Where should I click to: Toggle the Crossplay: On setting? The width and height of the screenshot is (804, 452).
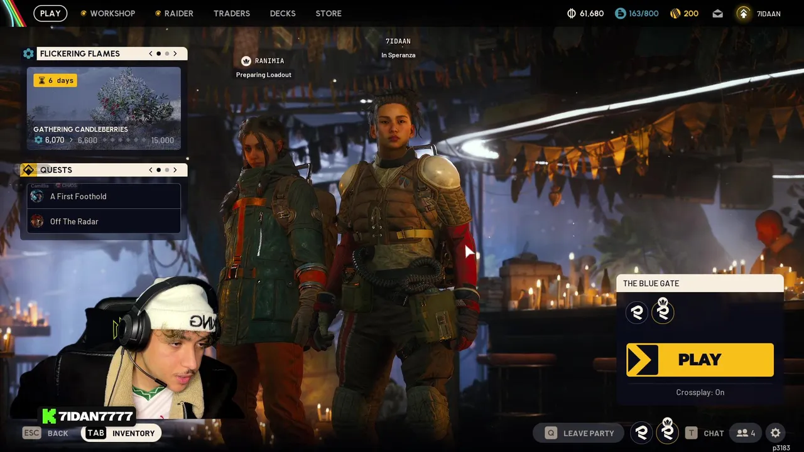point(700,392)
